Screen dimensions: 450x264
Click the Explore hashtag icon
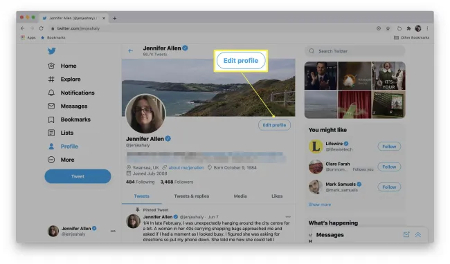click(x=51, y=79)
